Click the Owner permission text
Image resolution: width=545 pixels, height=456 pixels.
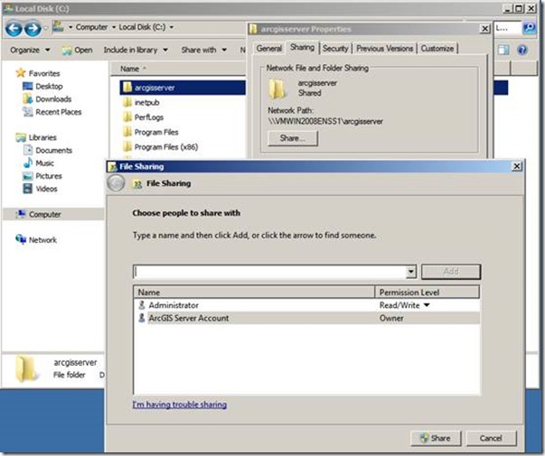point(391,318)
